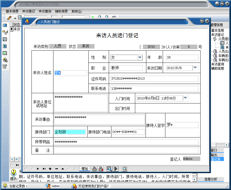Click the blue rectangle sidebar icon

tap(5, 25)
